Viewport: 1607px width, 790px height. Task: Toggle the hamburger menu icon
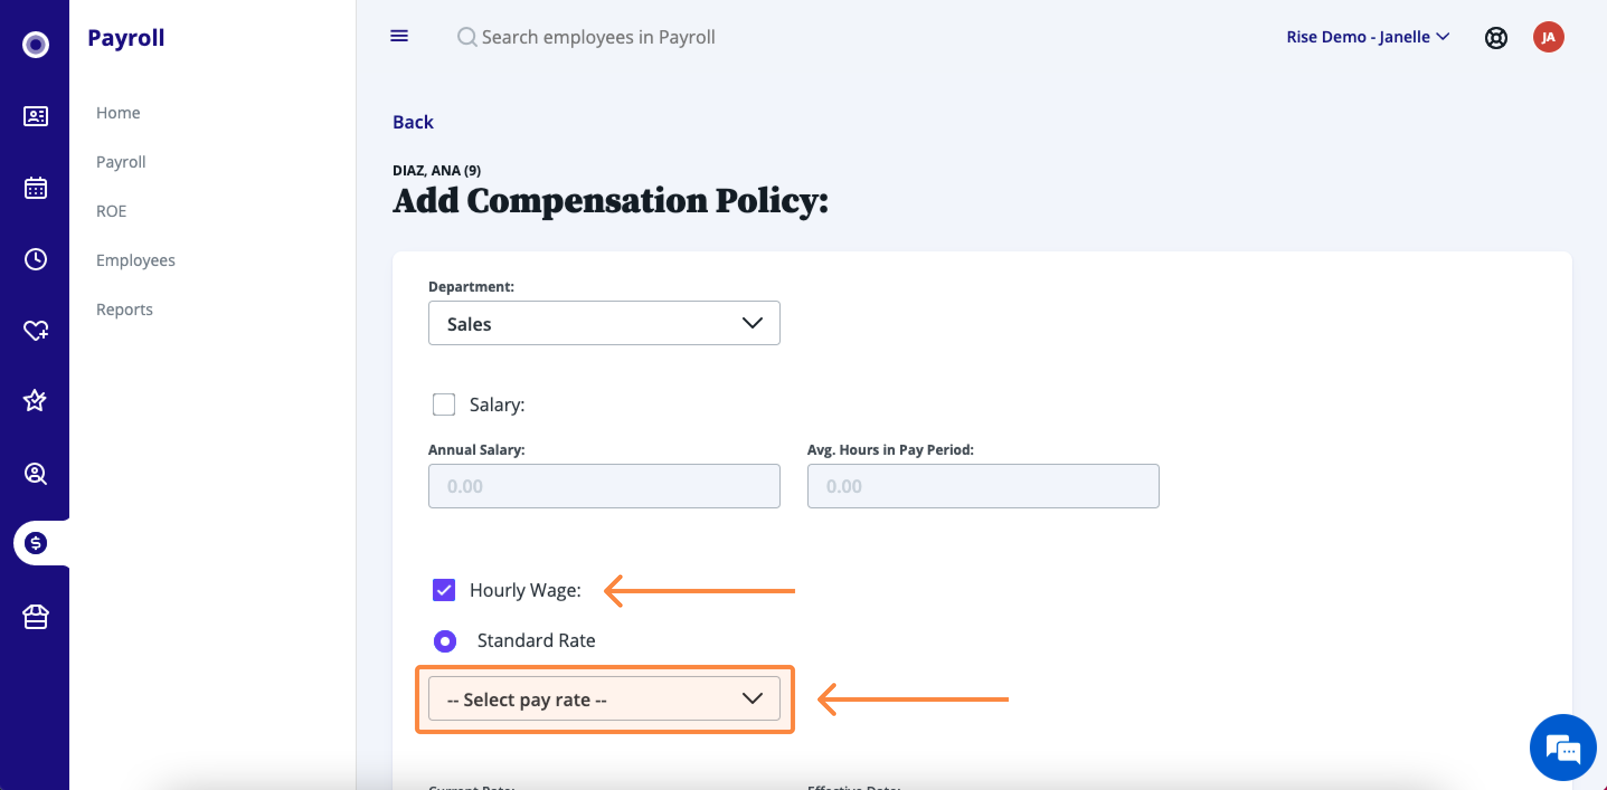[399, 36]
